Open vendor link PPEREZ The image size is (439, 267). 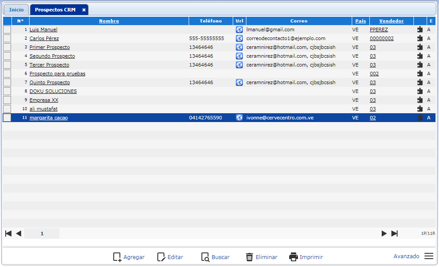click(379, 30)
